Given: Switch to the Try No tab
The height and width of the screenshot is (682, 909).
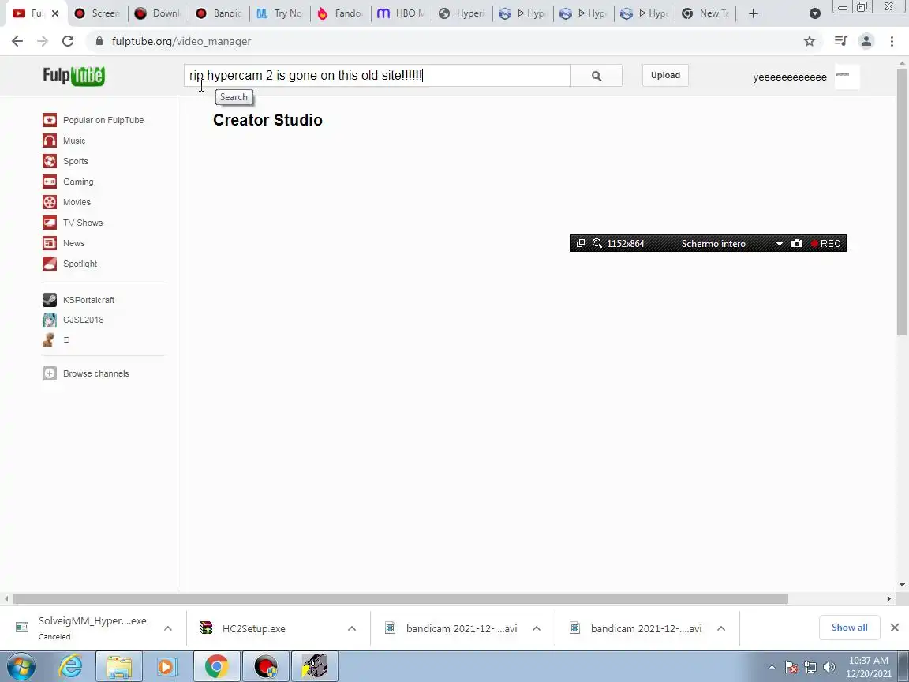Looking at the screenshot, I should (280, 13).
